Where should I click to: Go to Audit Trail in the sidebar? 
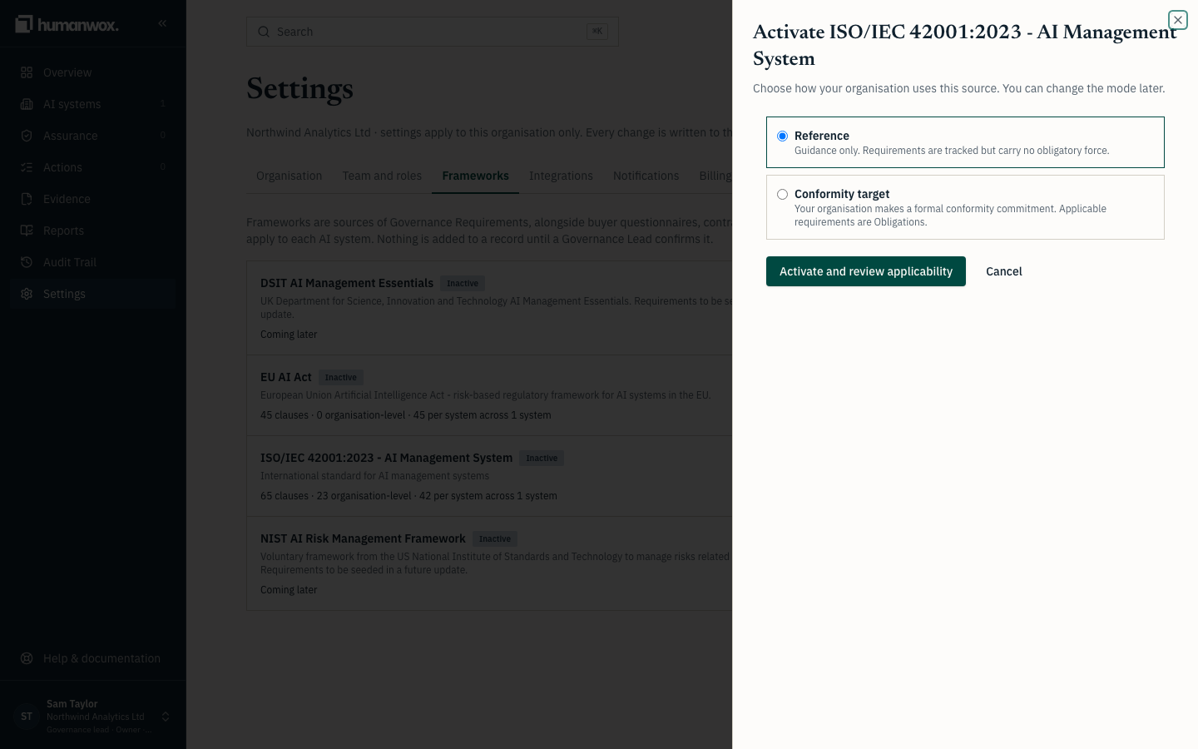[x=93, y=262]
